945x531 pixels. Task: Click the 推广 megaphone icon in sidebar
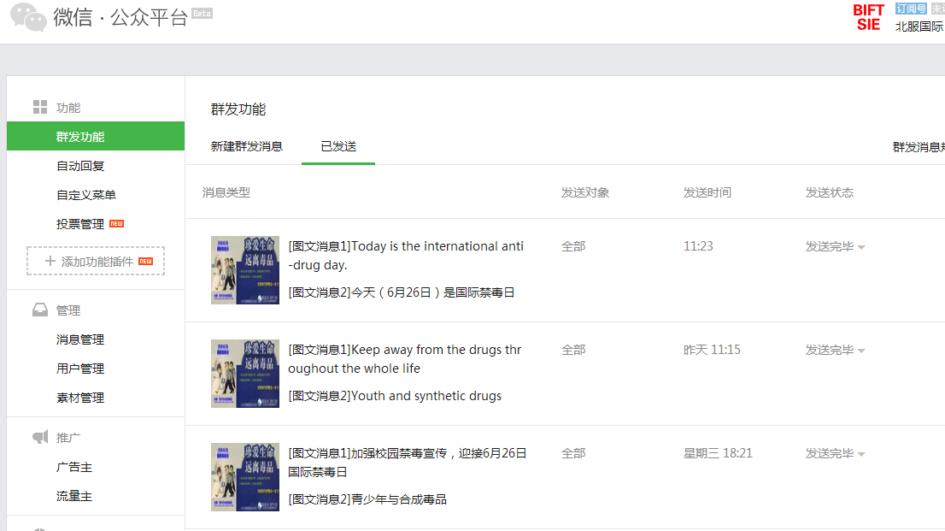(40, 438)
